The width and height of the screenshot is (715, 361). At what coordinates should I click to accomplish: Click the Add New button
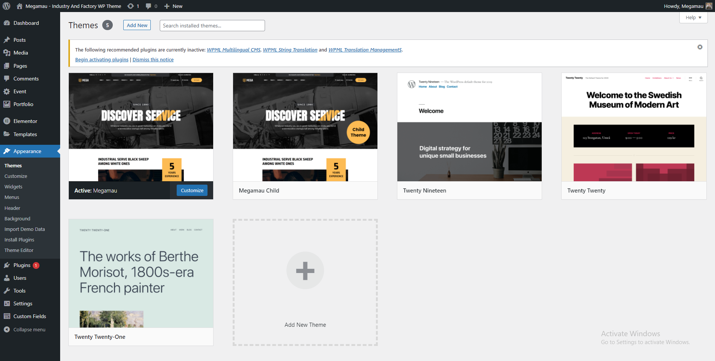pyautogui.click(x=137, y=25)
